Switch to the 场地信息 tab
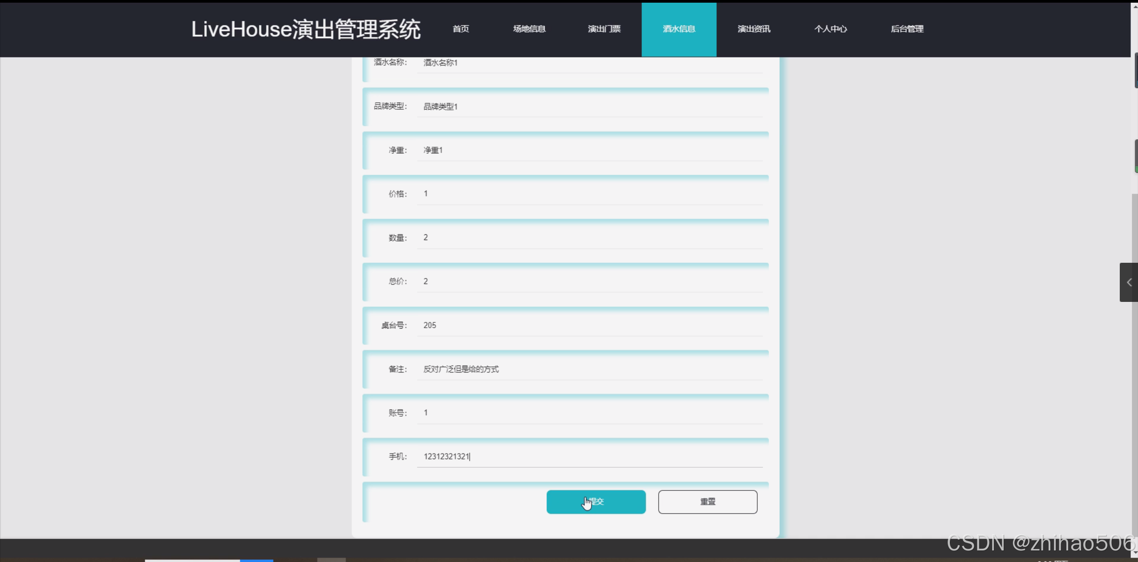 [x=528, y=29]
